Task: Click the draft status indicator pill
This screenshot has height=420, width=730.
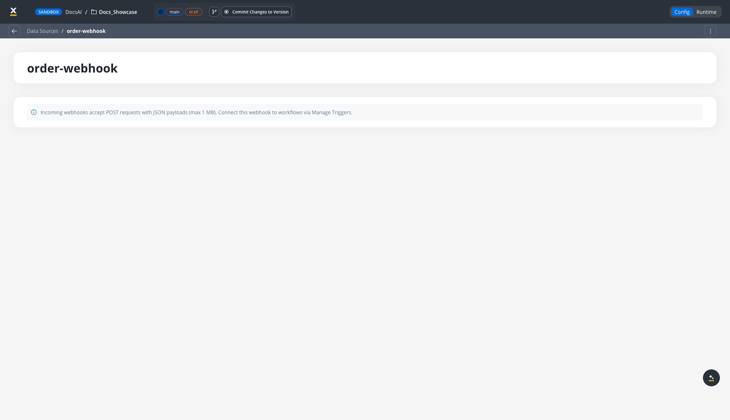Action: (x=194, y=12)
